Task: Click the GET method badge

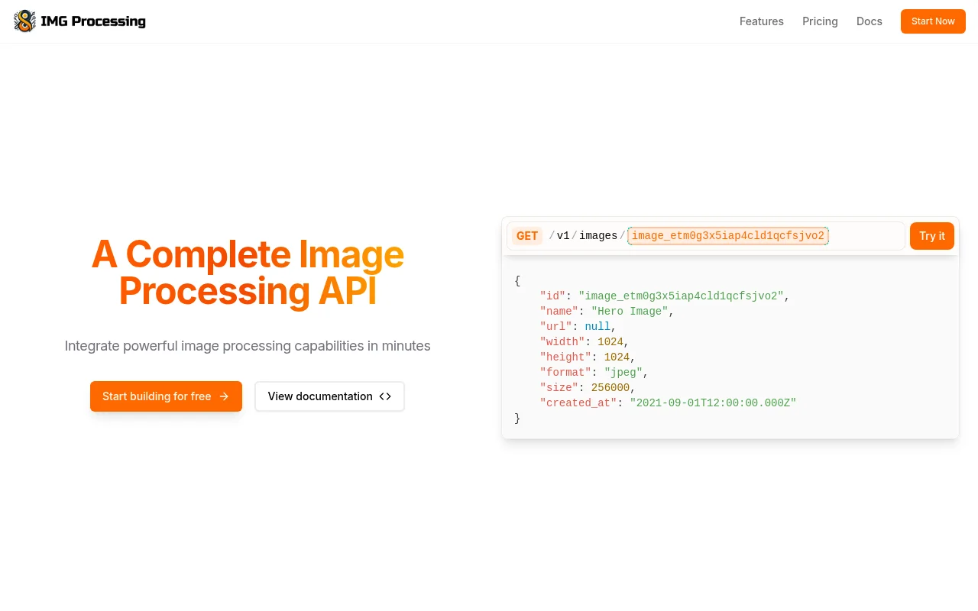Action: point(527,236)
